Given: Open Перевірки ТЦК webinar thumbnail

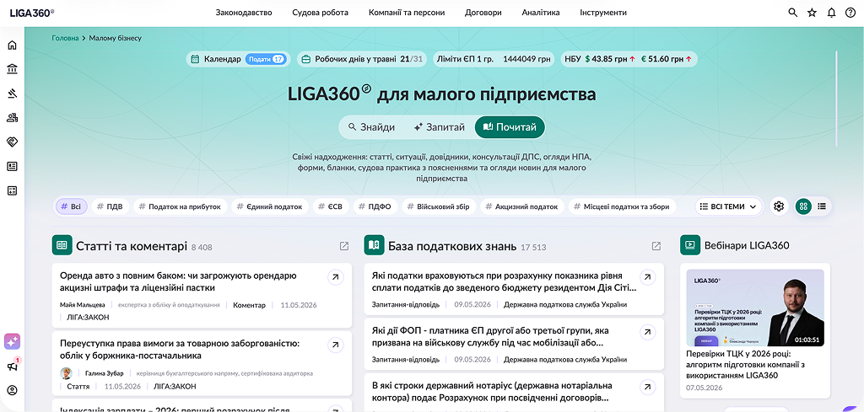Looking at the screenshot, I should pyautogui.click(x=755, y=308).
